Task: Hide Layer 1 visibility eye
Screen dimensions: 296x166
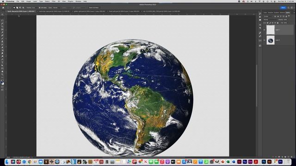Action: pyautogui.click(x=264, y=30)
